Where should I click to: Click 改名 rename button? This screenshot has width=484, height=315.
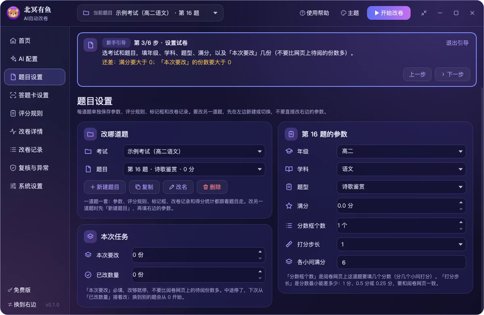pos(178,187)
